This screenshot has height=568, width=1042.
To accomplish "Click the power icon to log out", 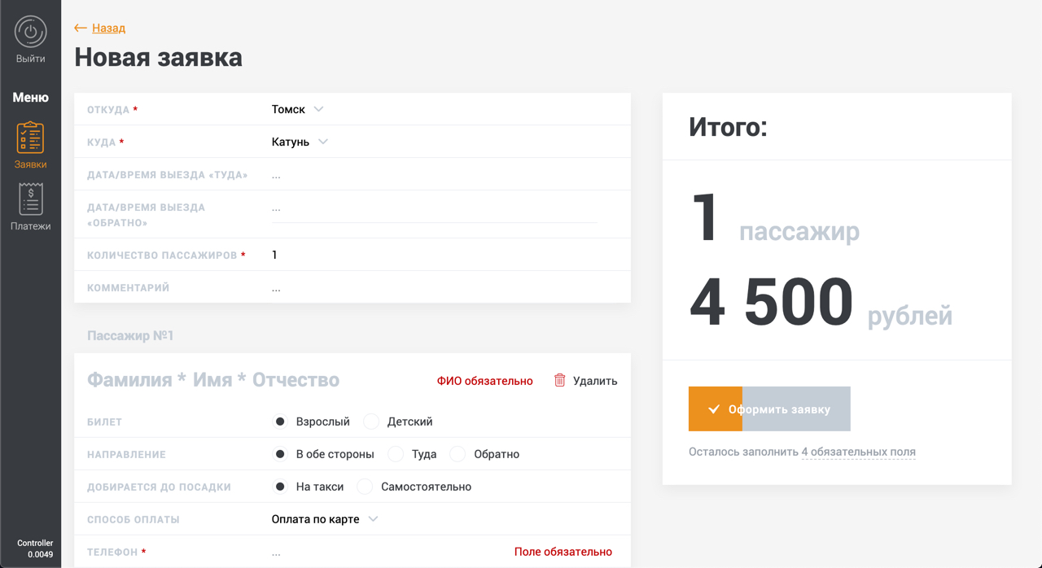I will 30,33.
